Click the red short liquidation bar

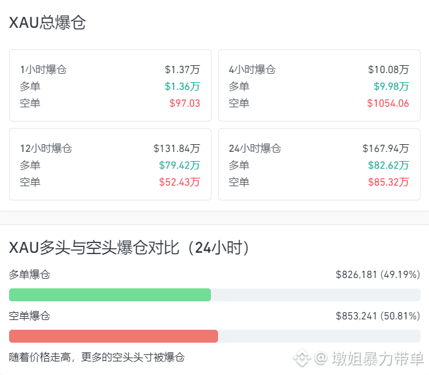point(113,336)
